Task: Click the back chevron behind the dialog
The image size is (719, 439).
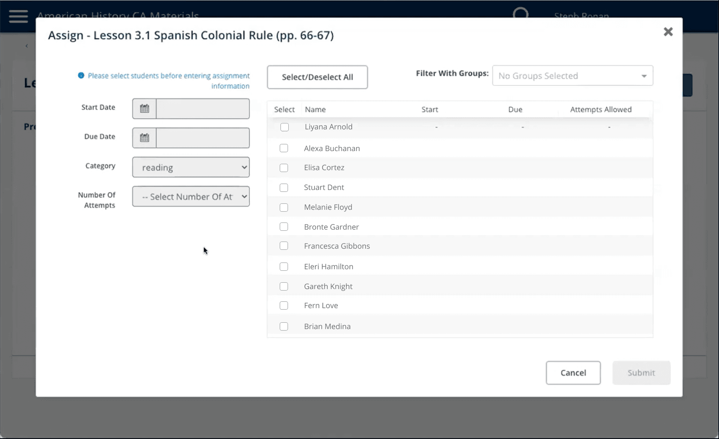Action: click(x=27, y=46)
